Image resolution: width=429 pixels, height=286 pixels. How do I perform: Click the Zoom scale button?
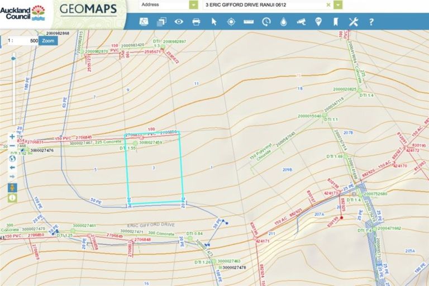click(x=49, y=41)
